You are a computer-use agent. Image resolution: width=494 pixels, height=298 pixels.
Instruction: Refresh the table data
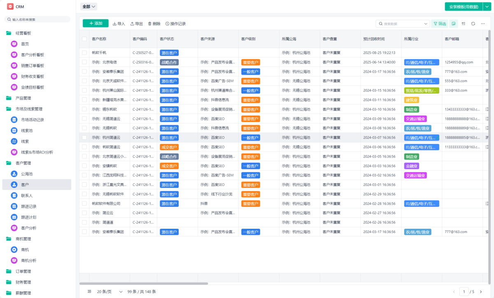tap(473, 24)
